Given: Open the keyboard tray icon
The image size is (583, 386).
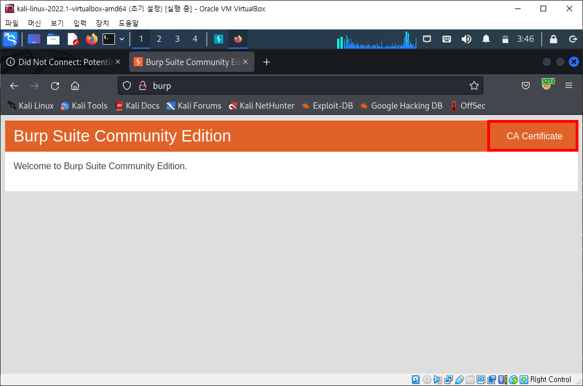Looking at the screenshot, I should (x=446, y=39).
